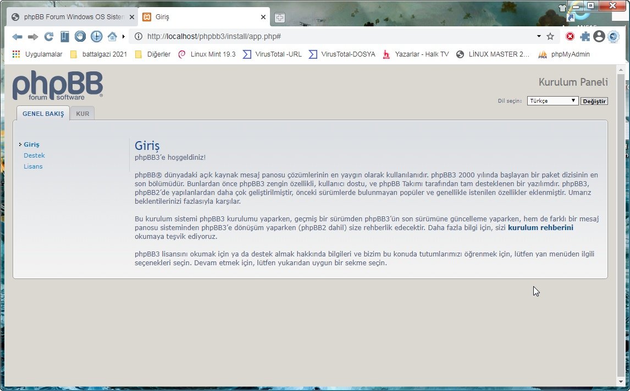This screenshot has width=630, height=391.
Task: Open the Diğerler bookmarks folder
Action: click(153, 54)
